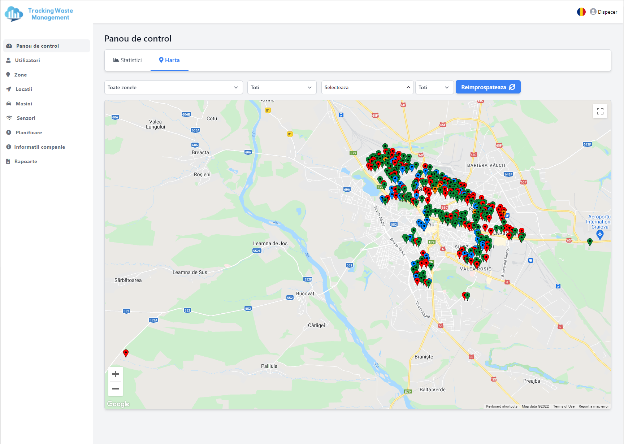Zoom out on the map
This screenshot has height=444, width=624.
(x=116, y=389)
